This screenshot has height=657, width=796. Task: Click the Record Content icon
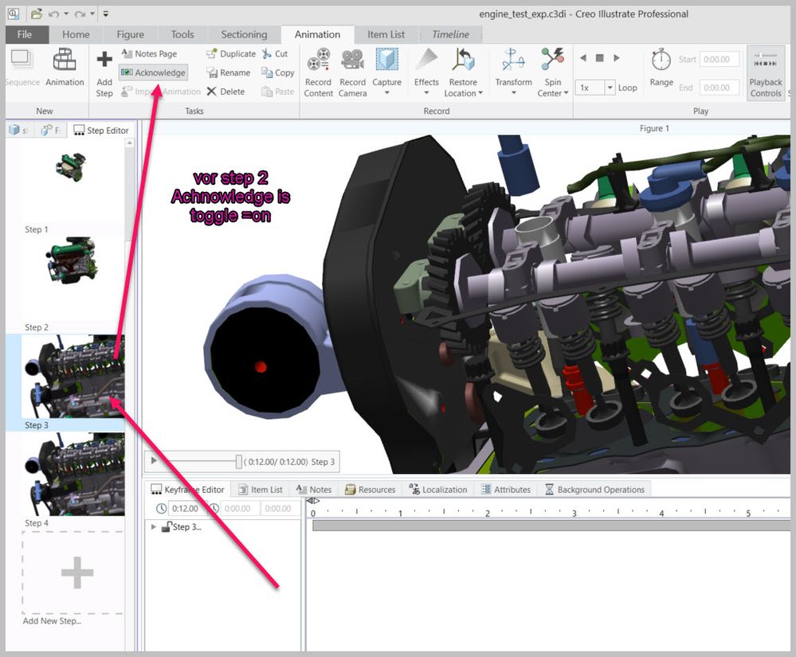[318, 61]
